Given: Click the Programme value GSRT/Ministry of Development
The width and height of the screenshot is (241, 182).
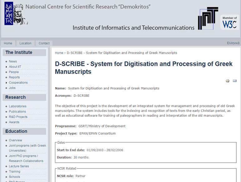Looking at the screenshot, I should click(102, 126).
